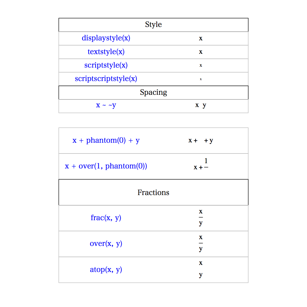307x307 pixels.
Task: Select the over(x, y) expression text
Action: tap(106, 244)
